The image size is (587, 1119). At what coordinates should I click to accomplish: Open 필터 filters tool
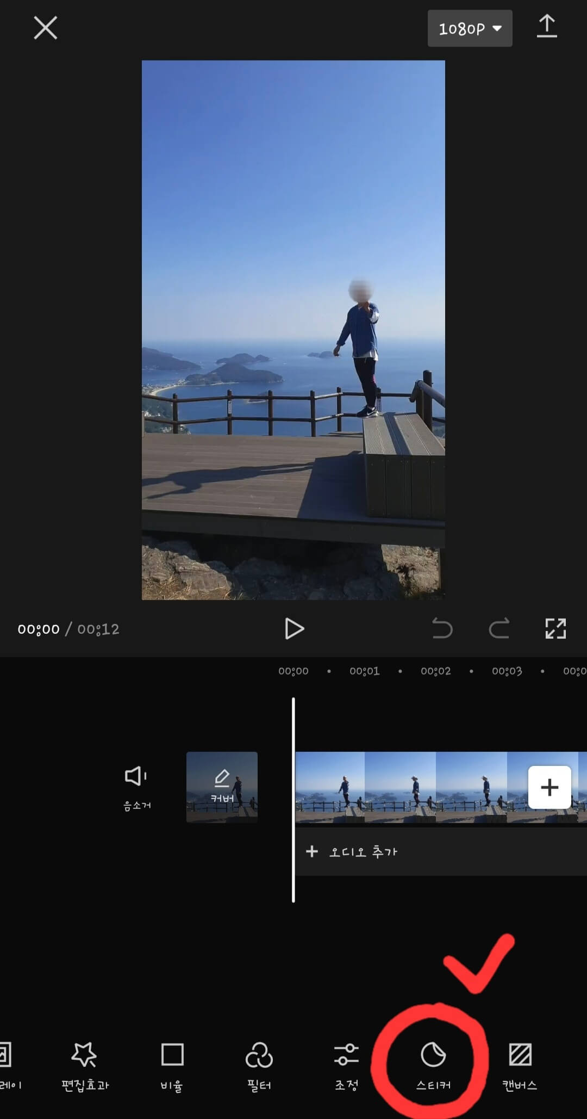coord(259,1067)
